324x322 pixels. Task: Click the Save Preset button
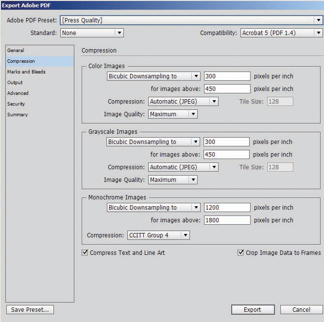click(x=30, y=310)
